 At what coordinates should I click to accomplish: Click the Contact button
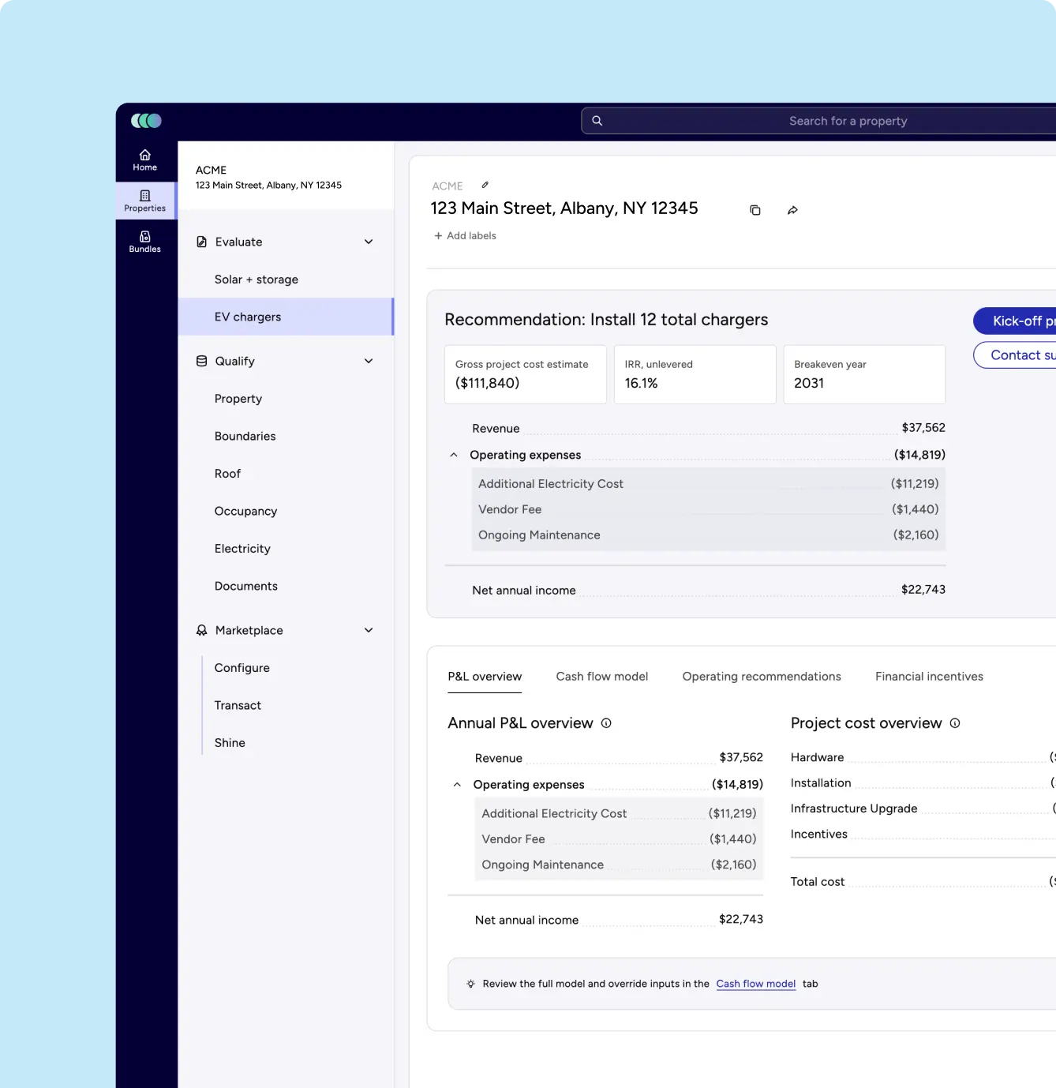[1015, 355]
